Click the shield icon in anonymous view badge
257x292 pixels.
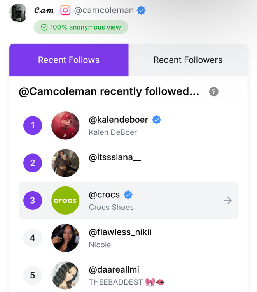44,27
